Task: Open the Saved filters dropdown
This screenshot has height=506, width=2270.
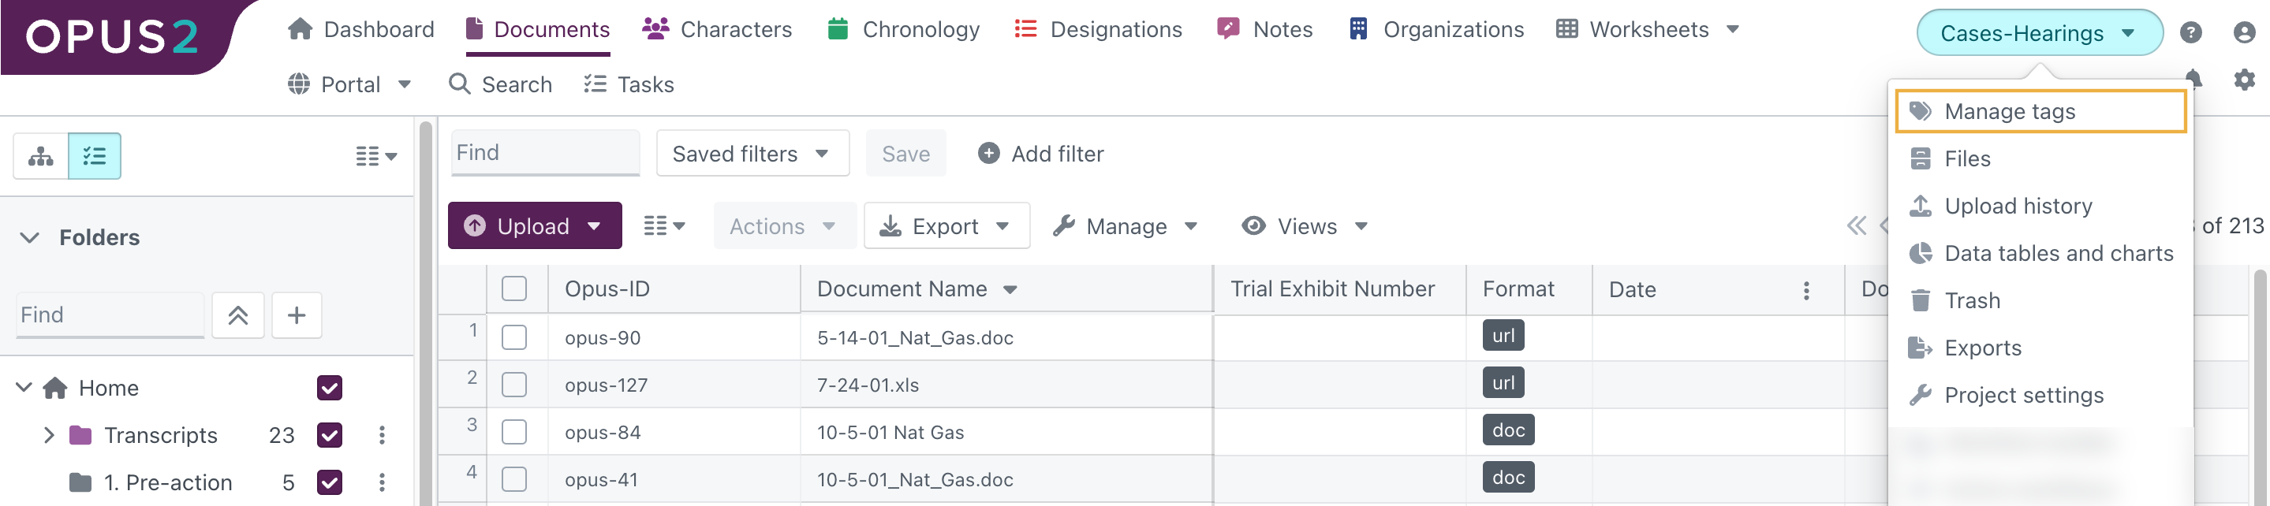Action: [752, 154]
